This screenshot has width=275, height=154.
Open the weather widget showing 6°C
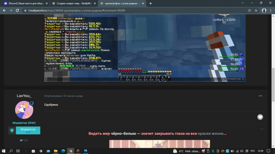click(x=186, y=151)
